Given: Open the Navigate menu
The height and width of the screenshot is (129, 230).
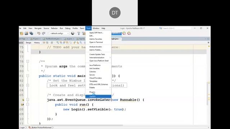Looking at the screenshot, I should (x=38, y=28).
